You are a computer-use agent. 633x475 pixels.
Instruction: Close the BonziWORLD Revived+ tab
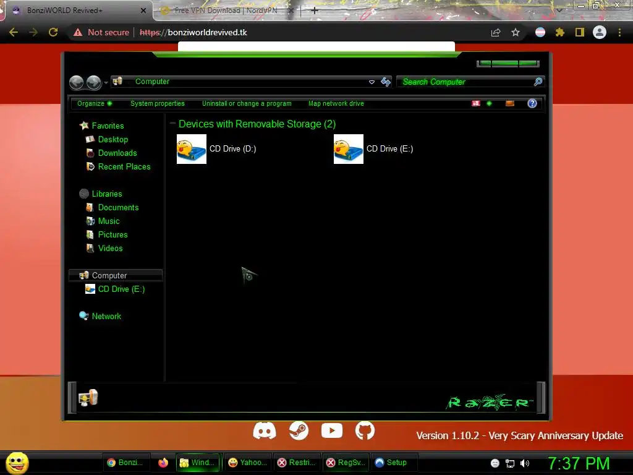click(143, 11)
